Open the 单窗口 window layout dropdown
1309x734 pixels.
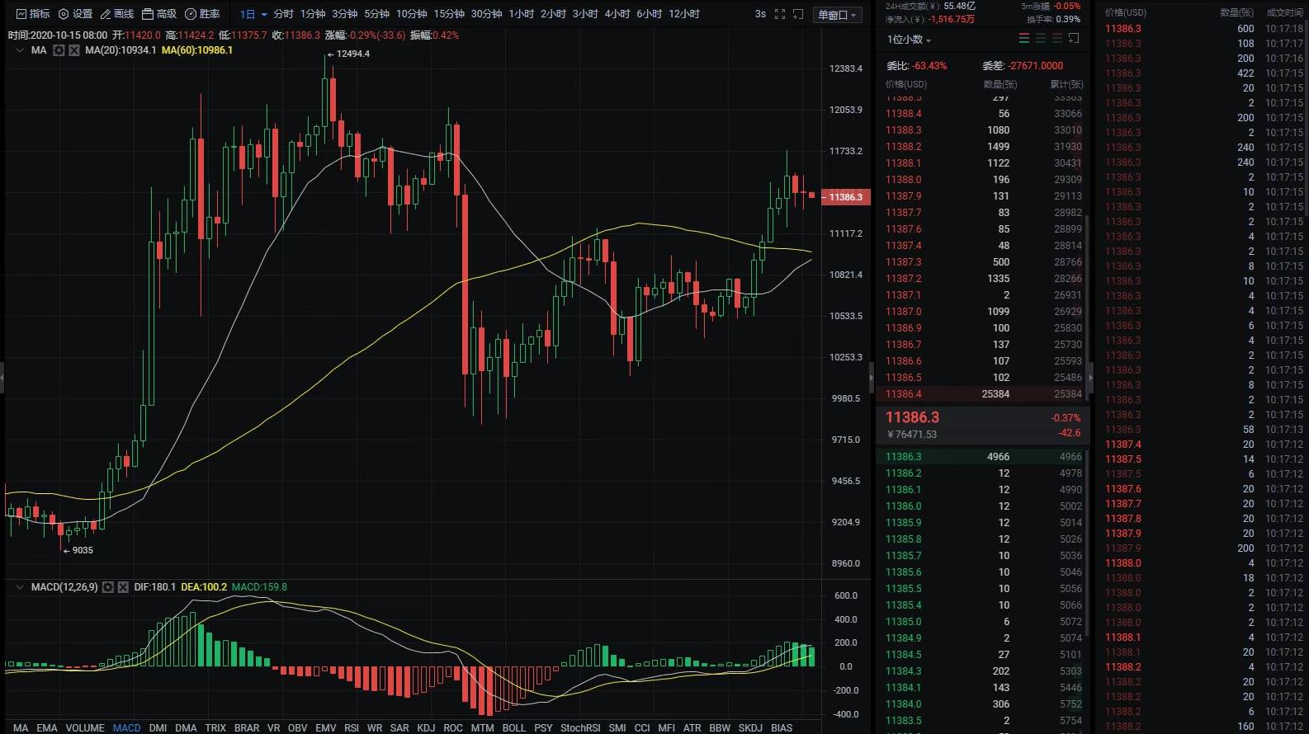[x=838, y=15]
